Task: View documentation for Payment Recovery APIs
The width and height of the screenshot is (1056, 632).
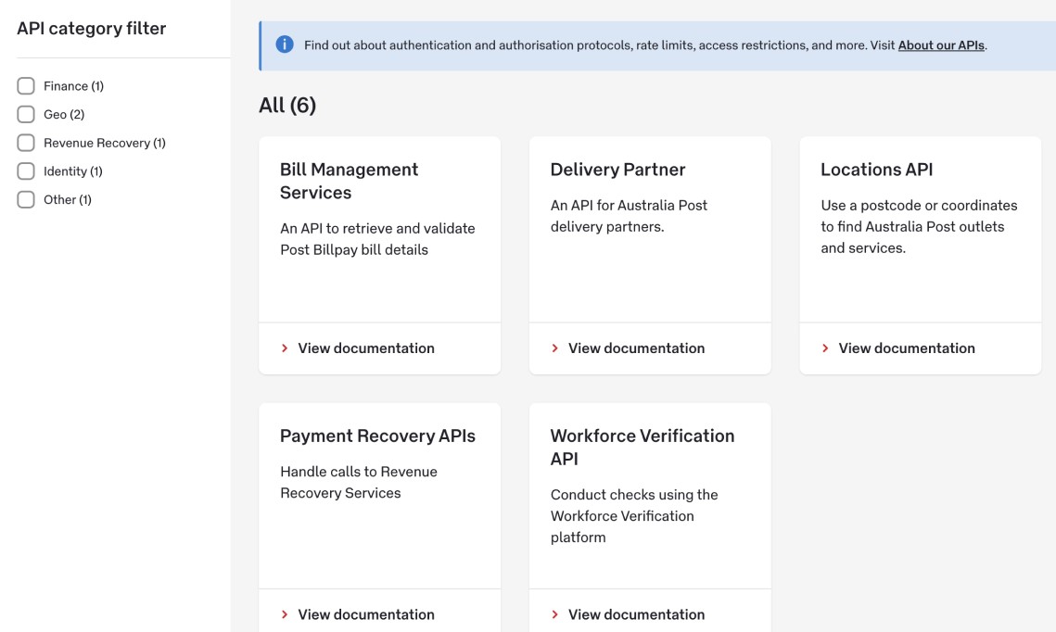Action: click(x=366, y=614)
